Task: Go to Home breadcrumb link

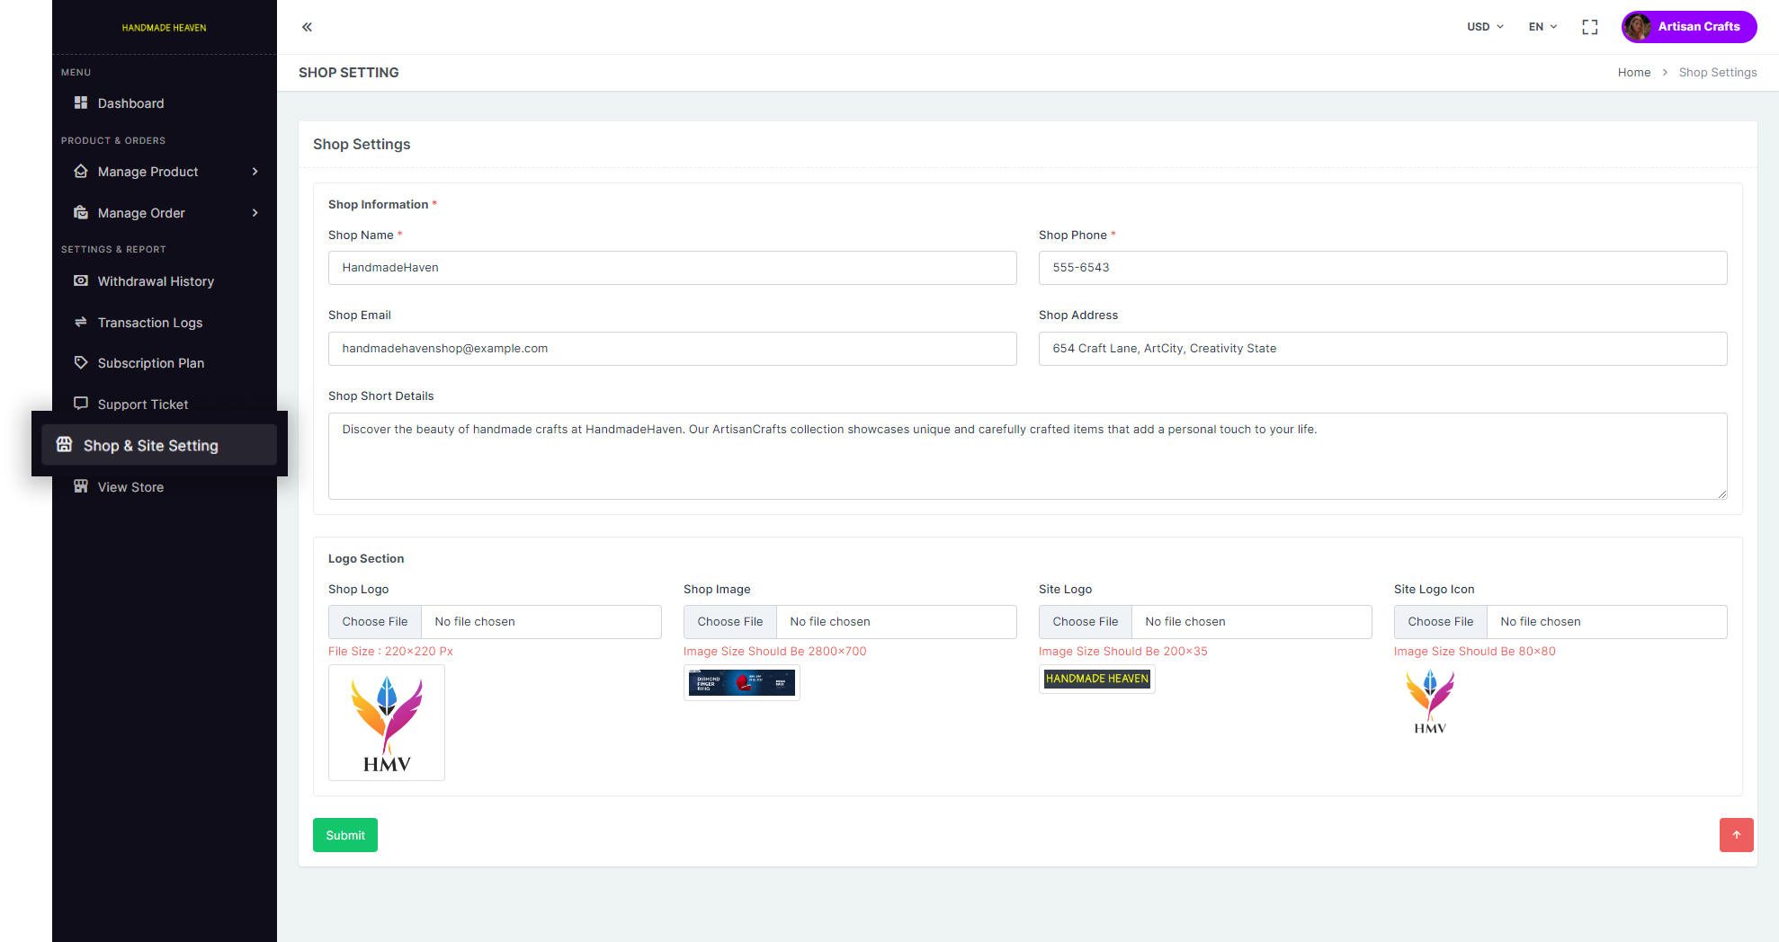Action: coord(1633,73)
